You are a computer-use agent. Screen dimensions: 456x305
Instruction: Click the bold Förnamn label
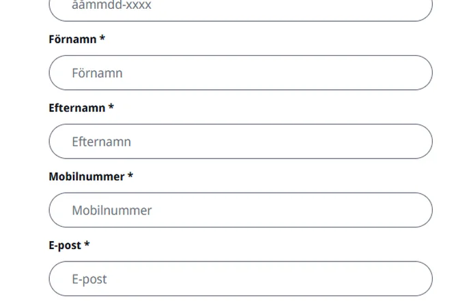72,39
